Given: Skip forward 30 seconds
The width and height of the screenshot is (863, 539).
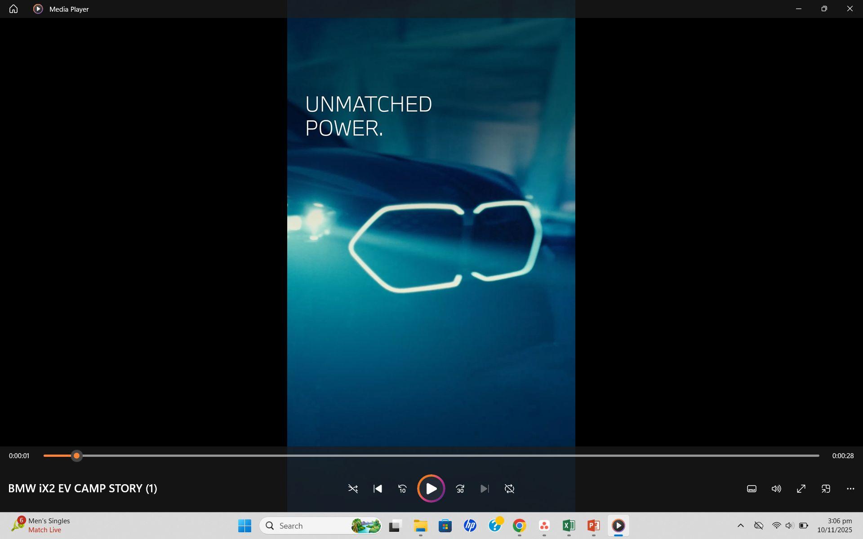Looking at the screenshot, I should (x=460, y=489).
